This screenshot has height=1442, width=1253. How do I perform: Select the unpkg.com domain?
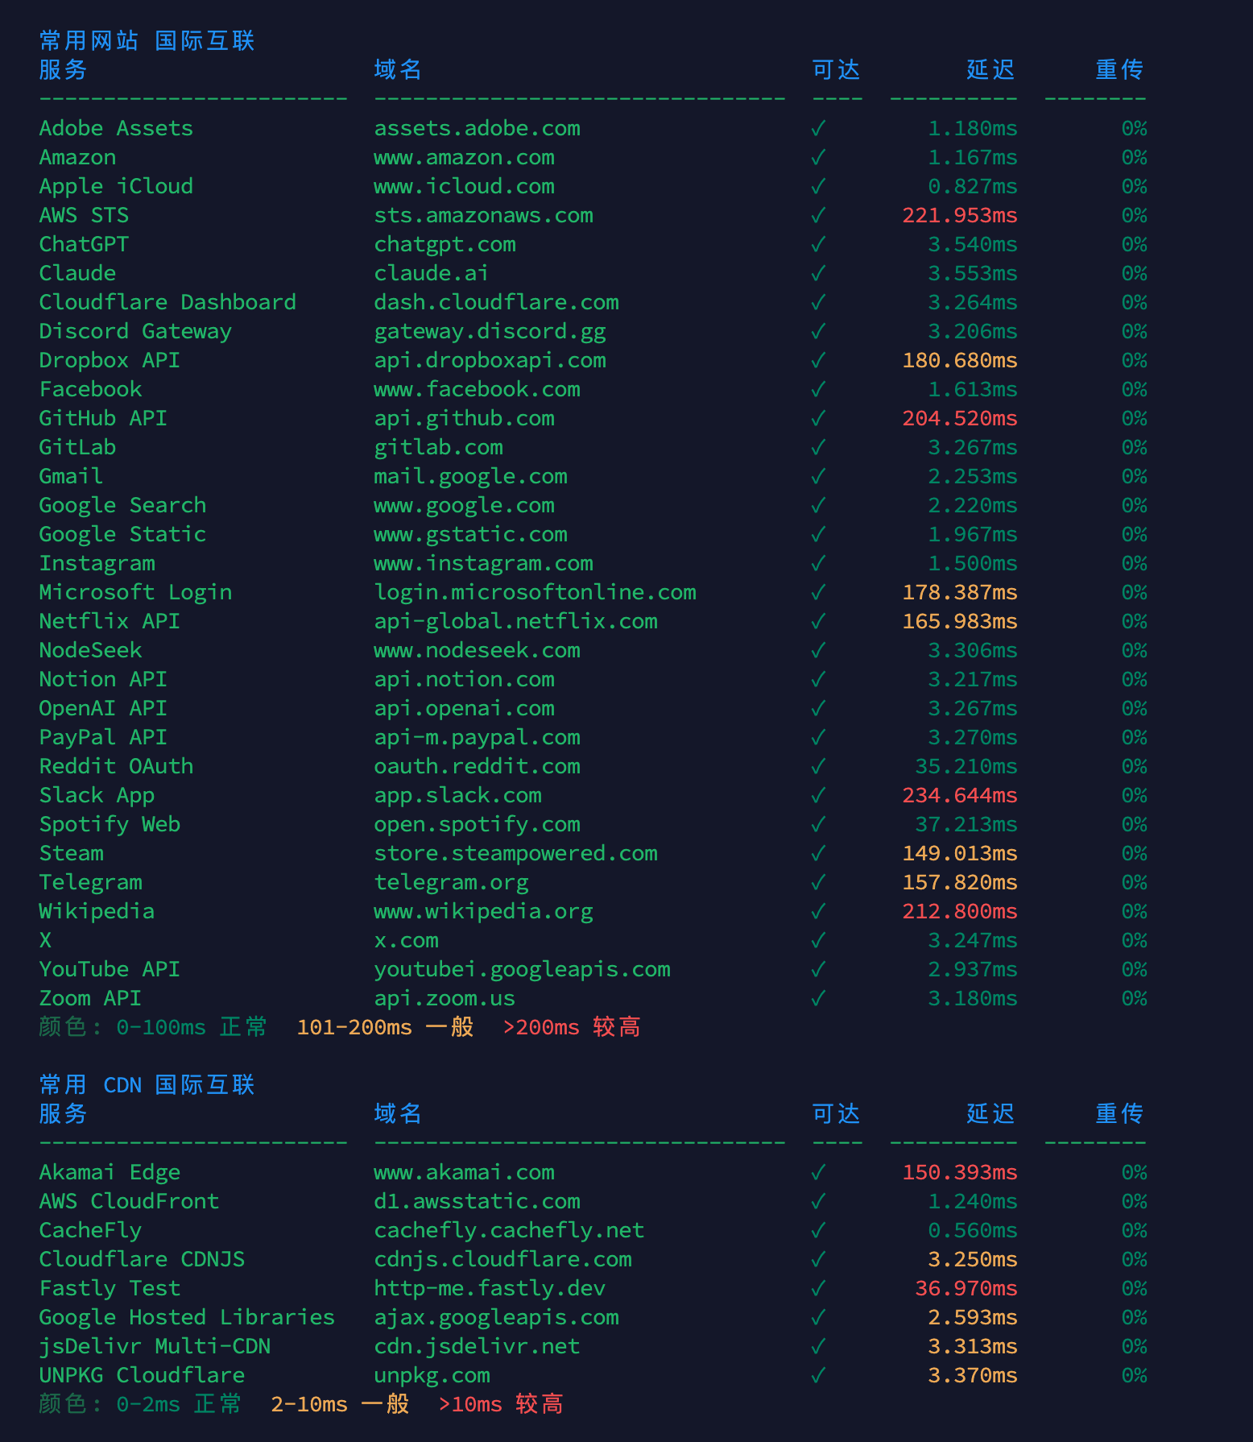tap(432, 1375)
